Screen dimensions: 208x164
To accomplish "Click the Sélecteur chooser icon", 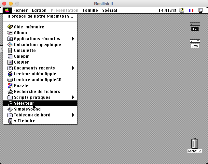I will tap(10, 103).
